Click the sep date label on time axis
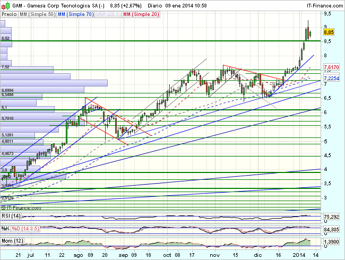 pos(123,255)
